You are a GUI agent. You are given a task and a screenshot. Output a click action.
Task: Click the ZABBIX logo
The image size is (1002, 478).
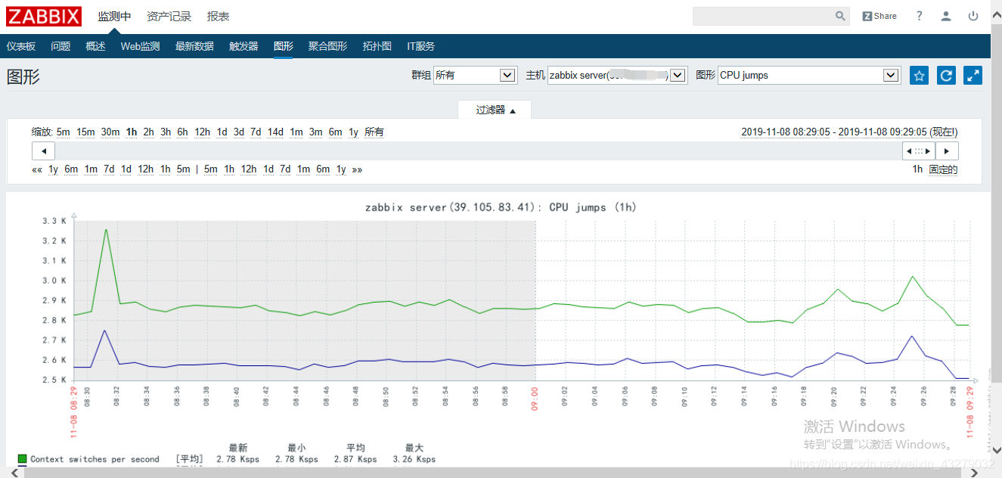pos(44,16)
